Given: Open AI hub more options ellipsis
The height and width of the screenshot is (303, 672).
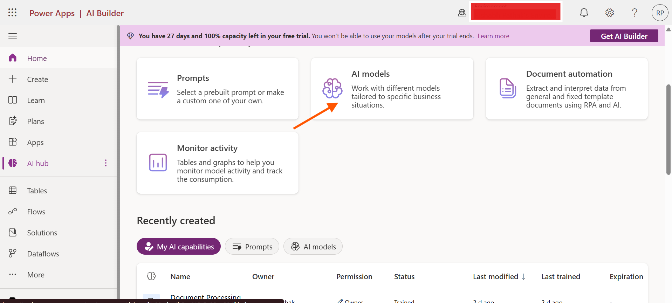Looking at the screenshot, I should [105, 163].
